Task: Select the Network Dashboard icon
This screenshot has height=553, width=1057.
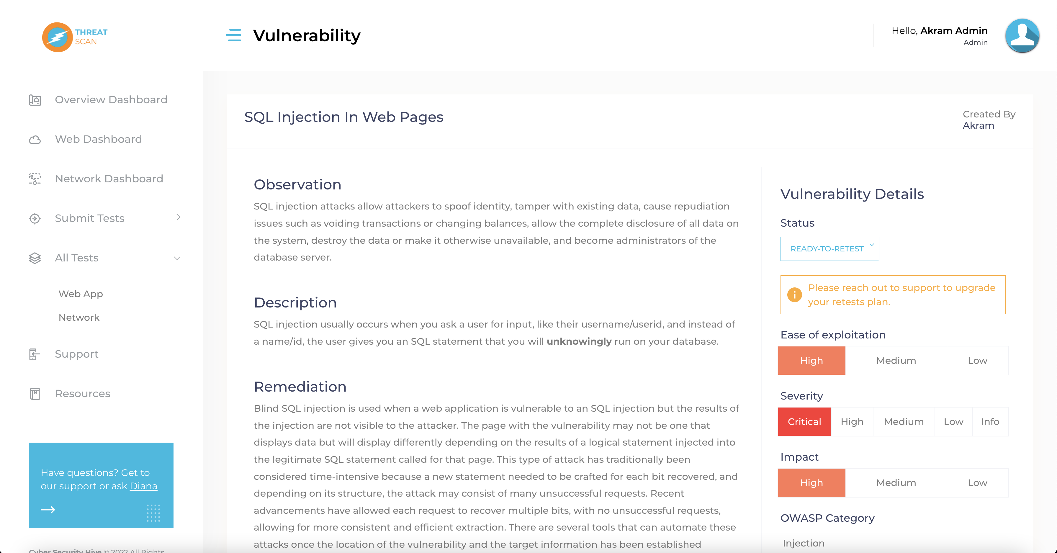Action: [35, 179]
